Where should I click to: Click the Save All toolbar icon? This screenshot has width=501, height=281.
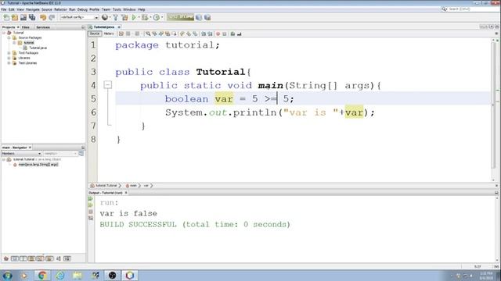click(32, 17)
